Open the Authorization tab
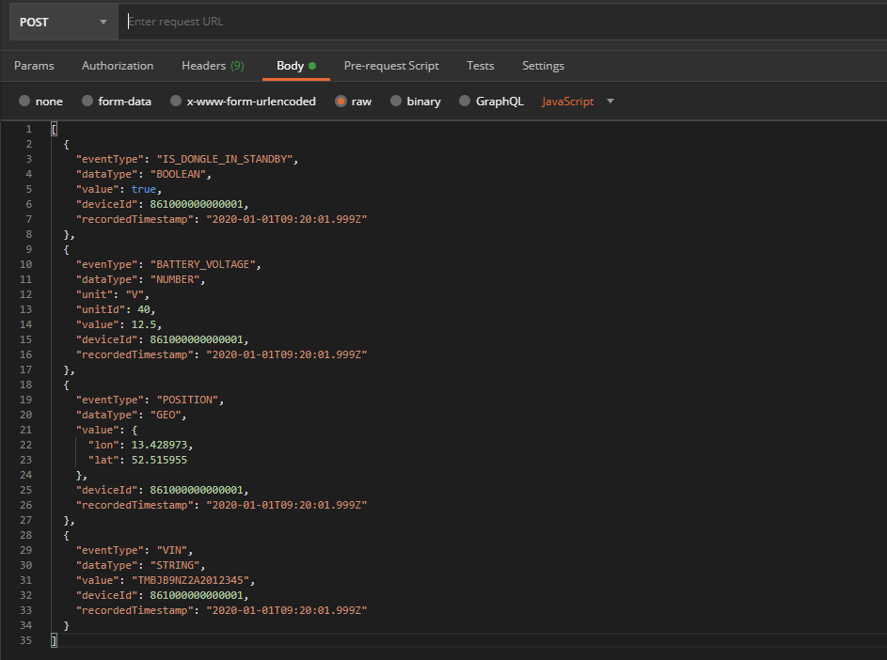The width and height of the screenshot is (887, 660). pos(118,66)
